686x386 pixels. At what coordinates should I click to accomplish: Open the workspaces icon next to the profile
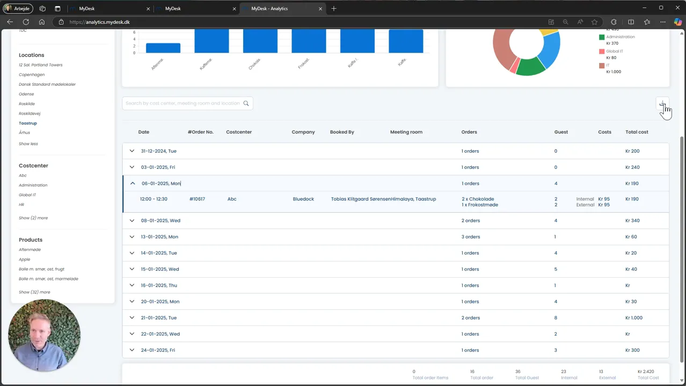42,9
